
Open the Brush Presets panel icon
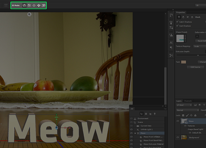[x=171, y=28]
